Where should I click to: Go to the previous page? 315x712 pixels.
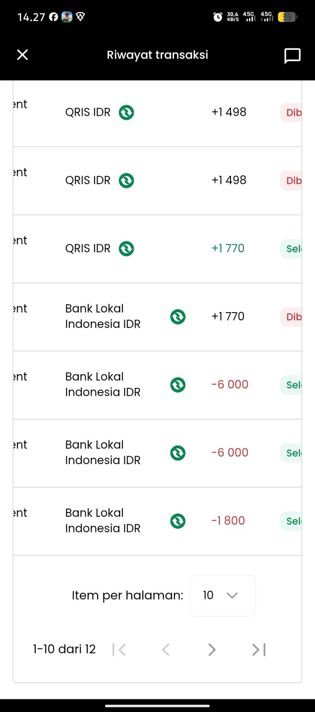(165, 650)
